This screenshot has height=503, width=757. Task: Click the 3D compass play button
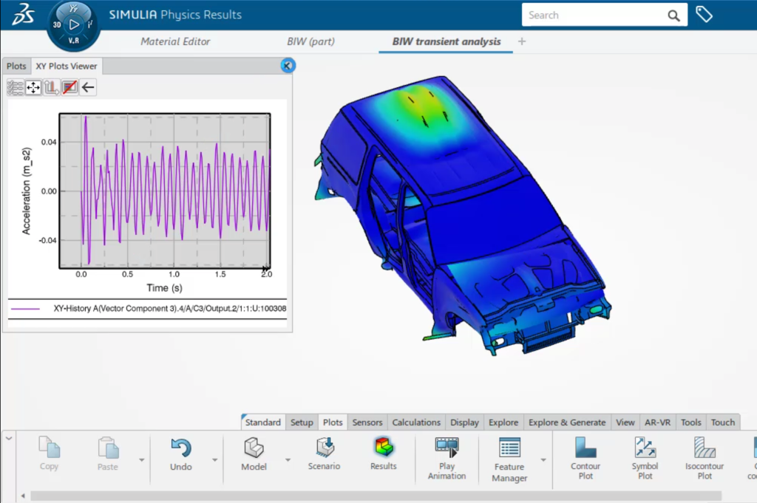point(73,24)
